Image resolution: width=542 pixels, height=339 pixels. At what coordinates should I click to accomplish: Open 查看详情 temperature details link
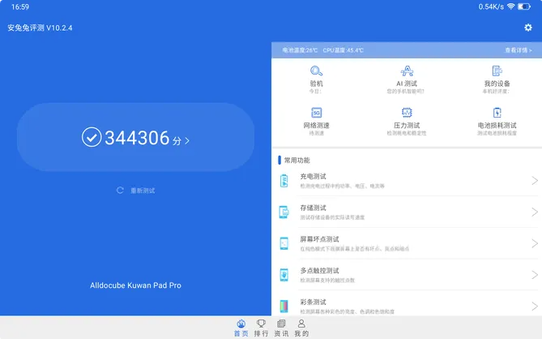[518, 50]
